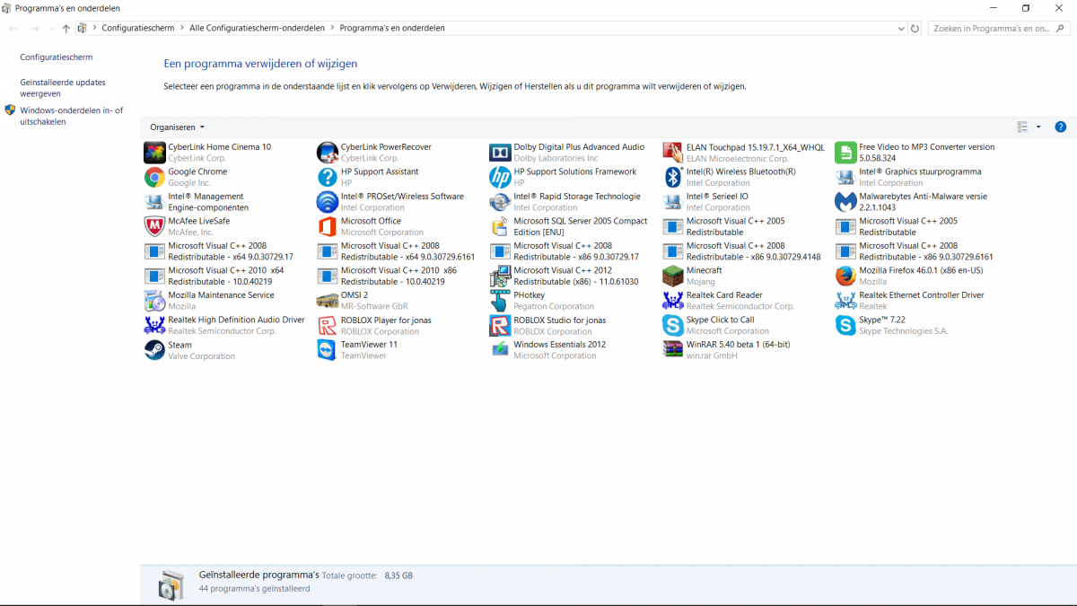Viewport: 1077px width, 606px height.
Task: Expand chevron after Alle Configuratiescherm-onderdelen breadcrumb
Action: (x=332, y=28)
